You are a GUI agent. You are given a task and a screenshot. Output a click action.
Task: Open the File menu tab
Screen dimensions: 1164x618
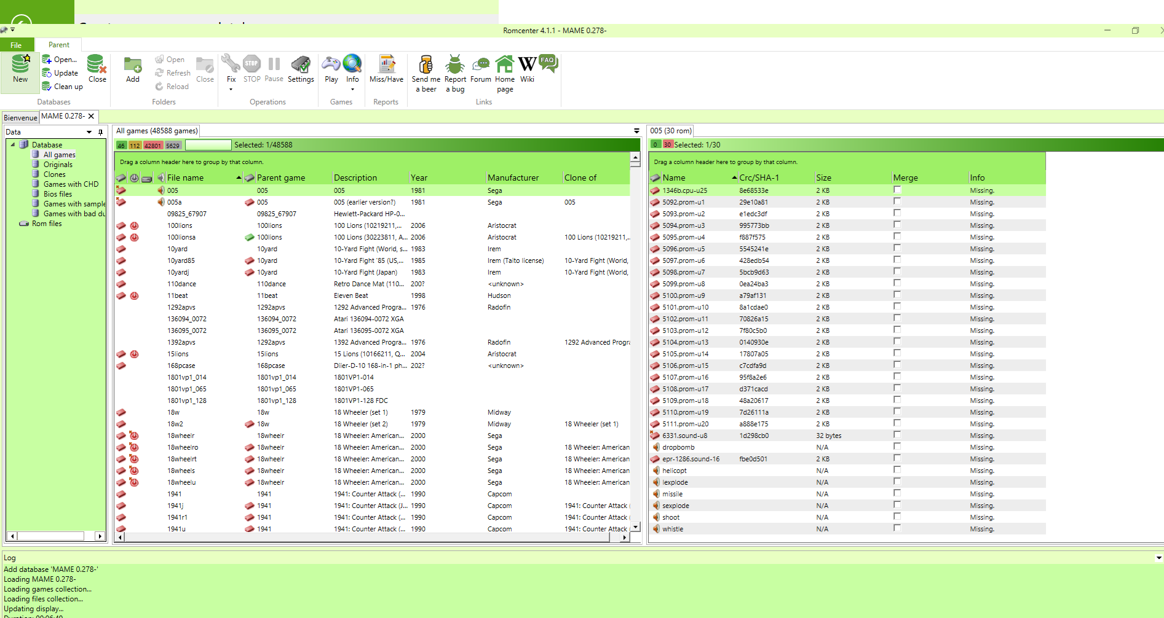pyautogui.click(x=17, y=45)
